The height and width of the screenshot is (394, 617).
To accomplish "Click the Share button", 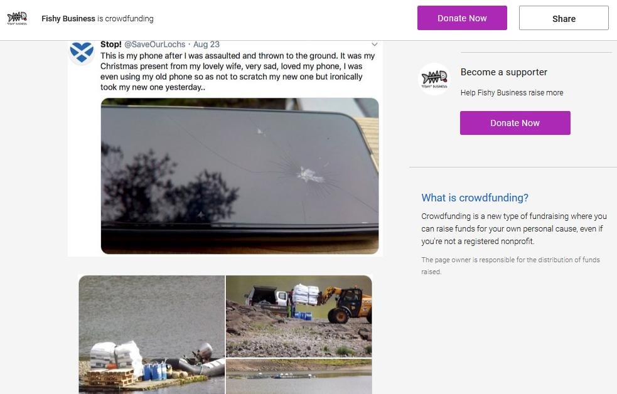I will tap(564, 18).
